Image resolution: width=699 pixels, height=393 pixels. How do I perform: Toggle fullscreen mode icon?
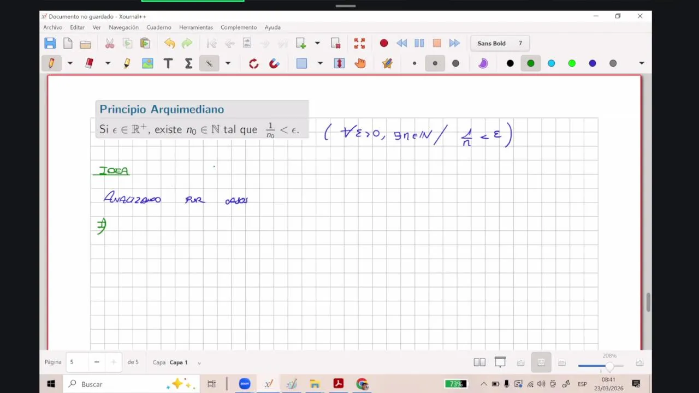click(x=359, y=43)
